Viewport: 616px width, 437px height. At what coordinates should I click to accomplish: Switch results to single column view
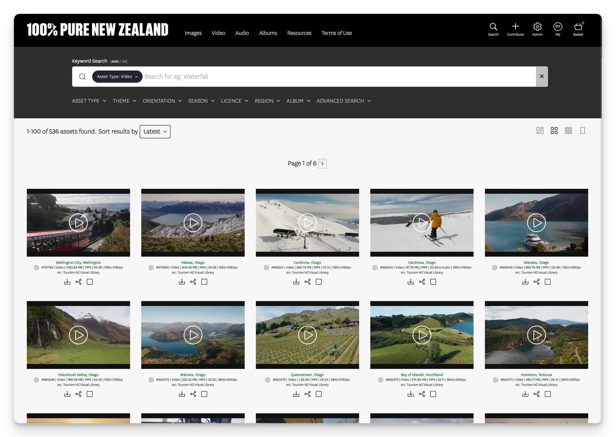point(583,130)
